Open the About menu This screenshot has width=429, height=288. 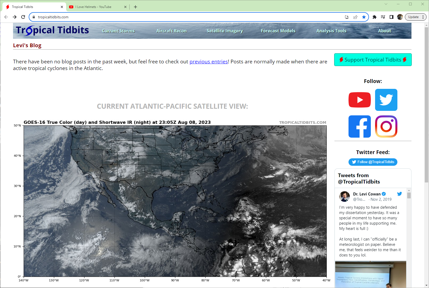(x=385, y=31)
